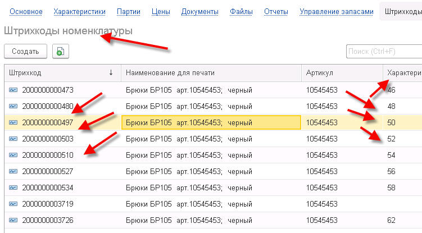Click barcode icon in row 2000000000497
Screen dimensions: 422x233
click(13, 122)
